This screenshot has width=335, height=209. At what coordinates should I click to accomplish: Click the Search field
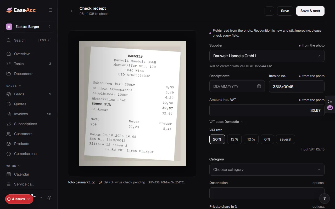(29, 40)
